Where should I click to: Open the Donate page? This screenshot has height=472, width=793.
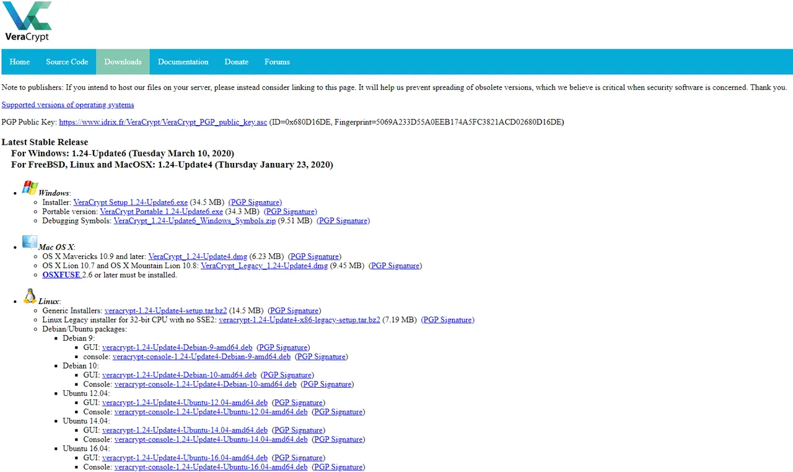[237, 62]
